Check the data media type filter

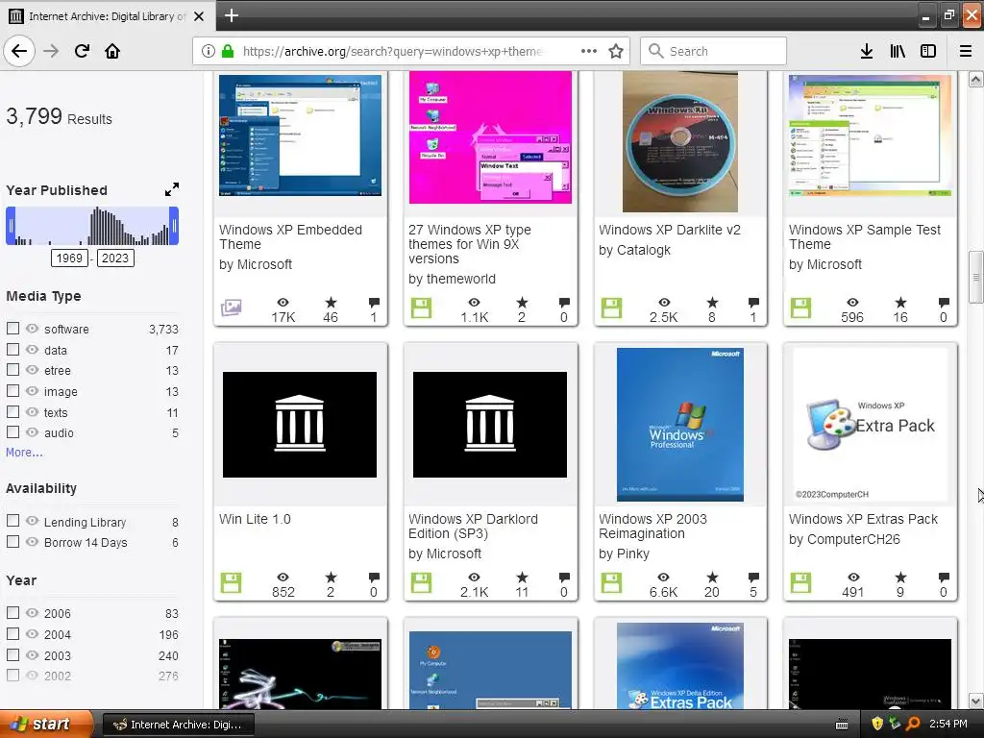(x=12, y=349)
